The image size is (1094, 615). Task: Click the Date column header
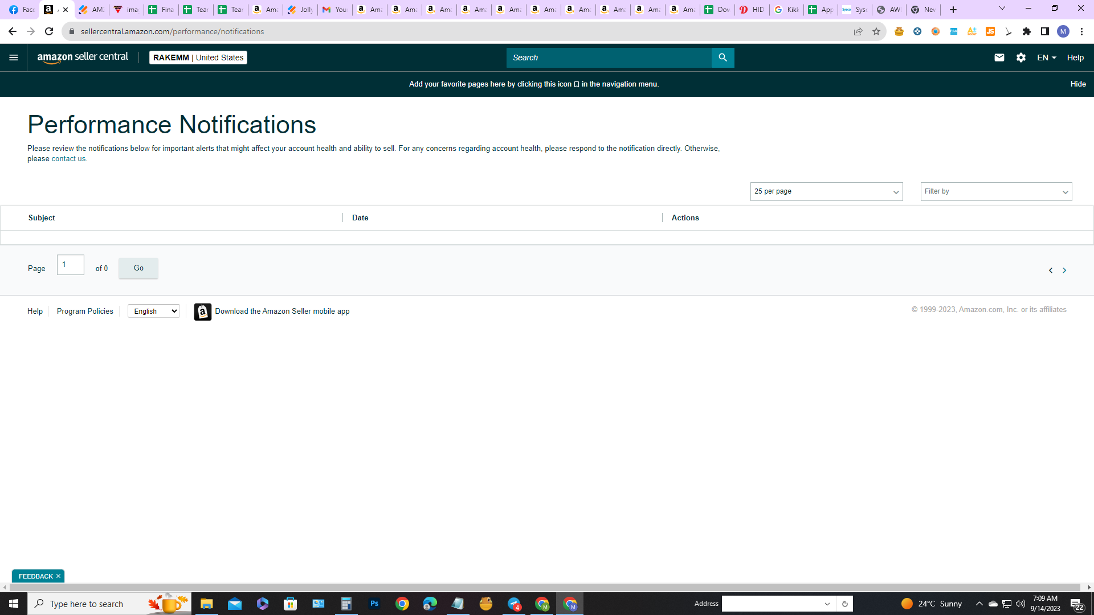tap(360, 218)
